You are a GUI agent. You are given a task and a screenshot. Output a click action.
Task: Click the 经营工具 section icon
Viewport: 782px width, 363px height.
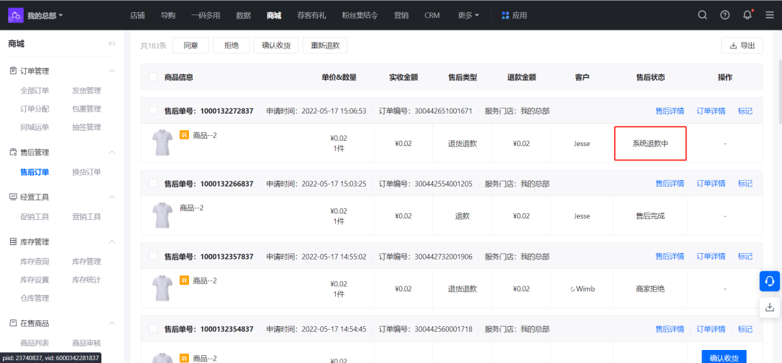[x=14, y=197]
